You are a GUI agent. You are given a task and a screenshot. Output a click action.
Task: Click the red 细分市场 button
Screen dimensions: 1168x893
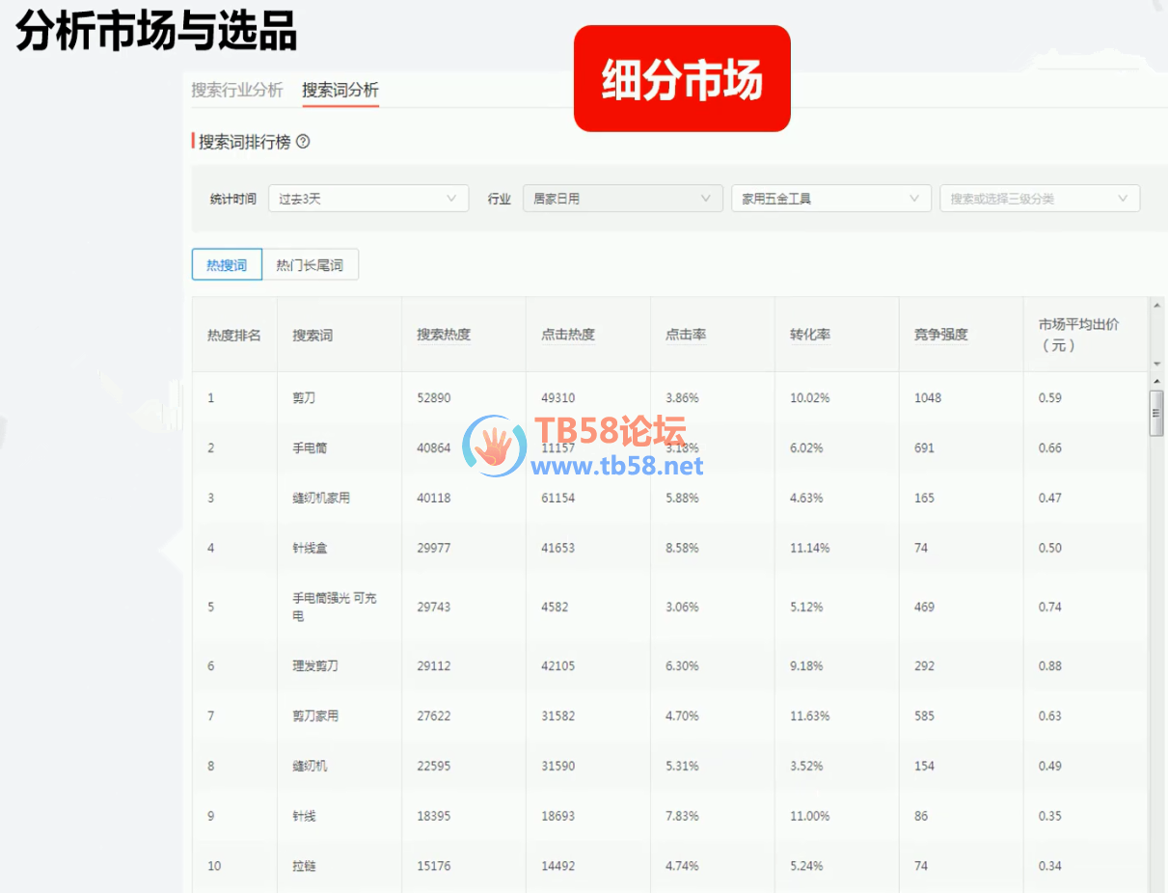click(682, 79)
